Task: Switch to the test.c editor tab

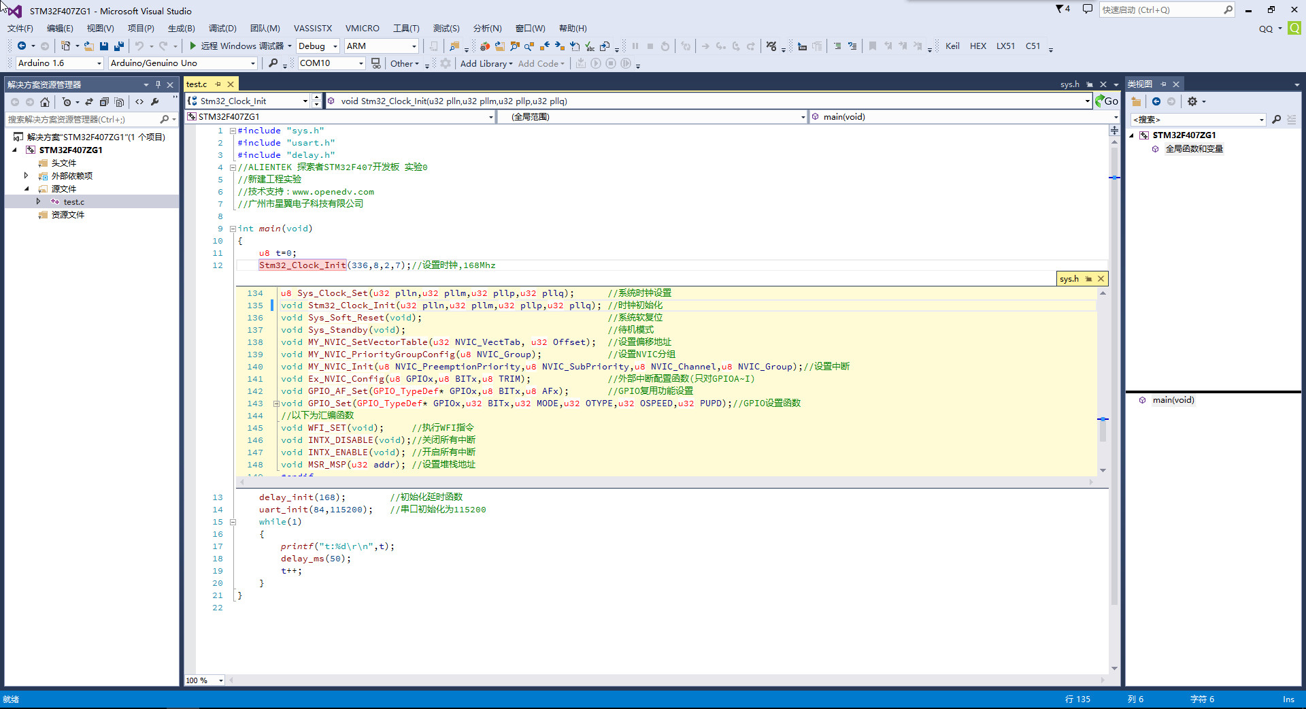Action: (197, 84)
